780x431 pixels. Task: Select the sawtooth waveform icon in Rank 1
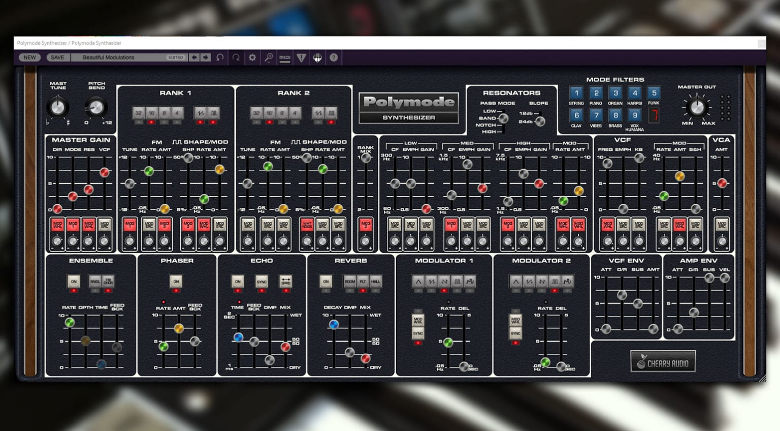tap(201, 113)
